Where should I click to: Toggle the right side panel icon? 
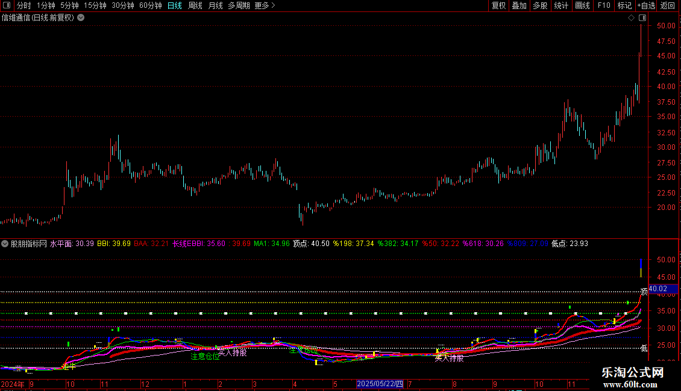pyautogui.click(x=642, y=17)
